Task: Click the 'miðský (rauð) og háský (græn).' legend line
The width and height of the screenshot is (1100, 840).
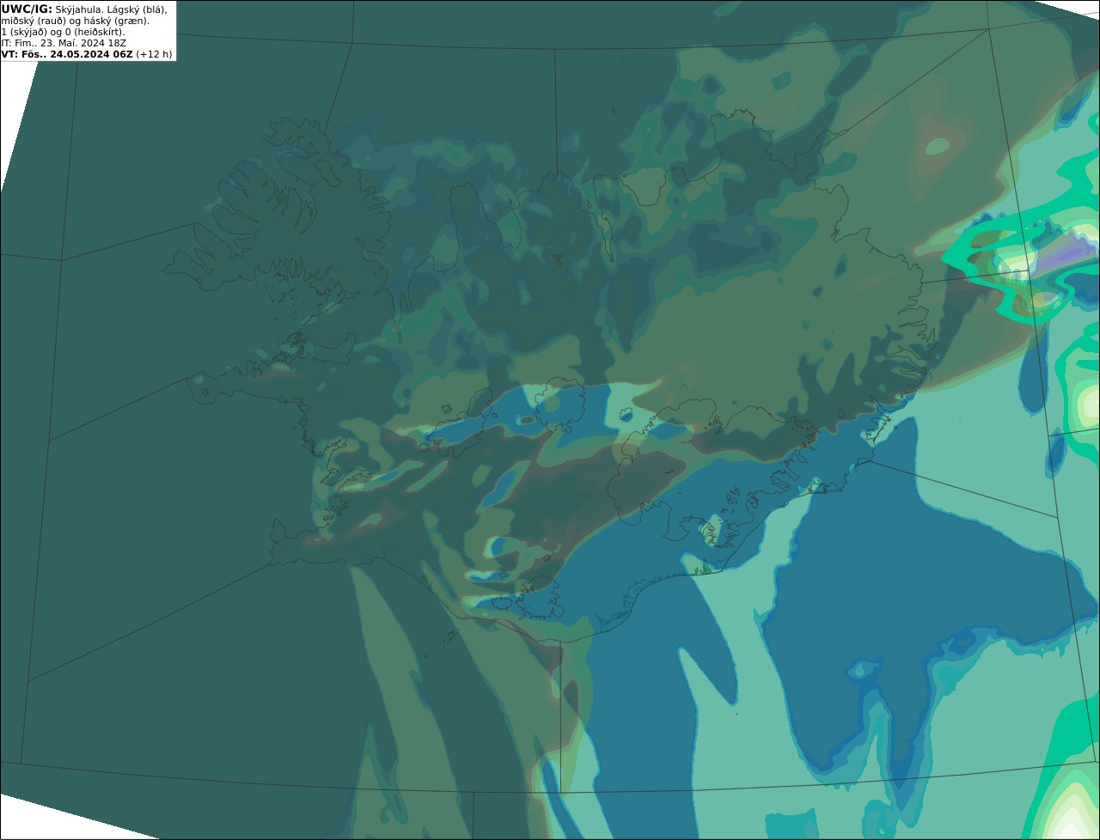Action: pos(75,21)
